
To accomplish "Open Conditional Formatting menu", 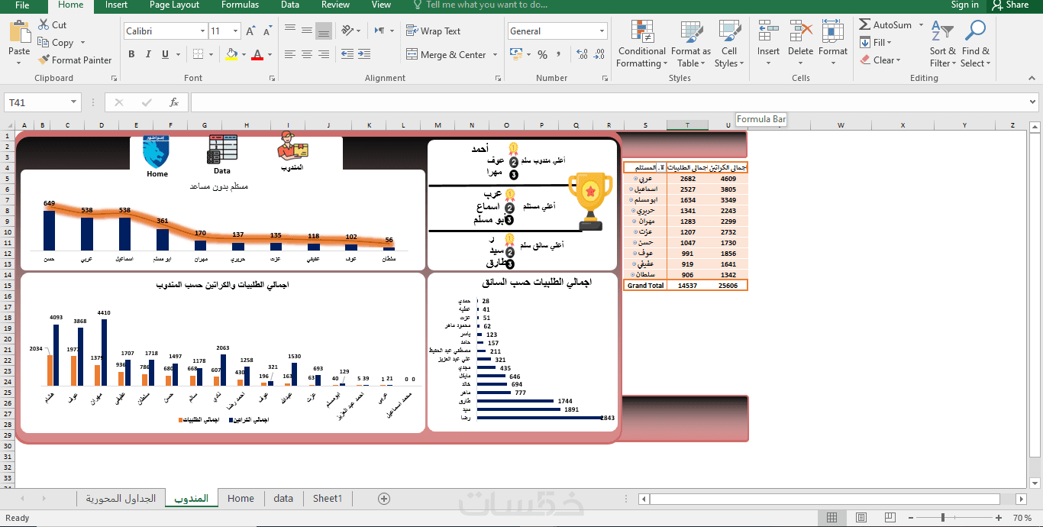I will (641, 44).
